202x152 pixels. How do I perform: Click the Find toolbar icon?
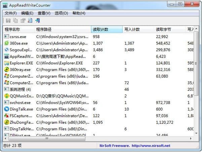pyautogui.click(x=30, y=20)
